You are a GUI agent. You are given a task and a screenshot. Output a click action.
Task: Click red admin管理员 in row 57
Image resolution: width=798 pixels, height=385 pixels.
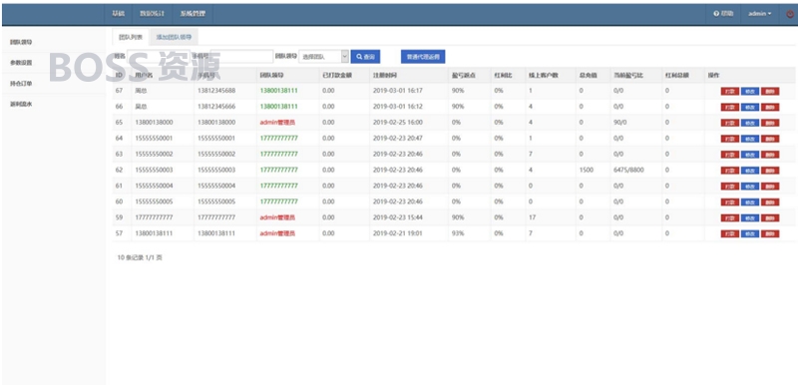(x=277, y=233)
